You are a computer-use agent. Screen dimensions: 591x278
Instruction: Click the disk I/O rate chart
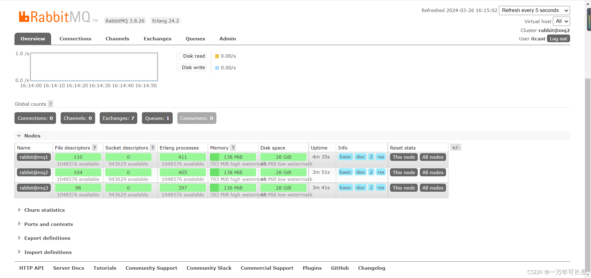pyautogui.click(x=94, y=67)
